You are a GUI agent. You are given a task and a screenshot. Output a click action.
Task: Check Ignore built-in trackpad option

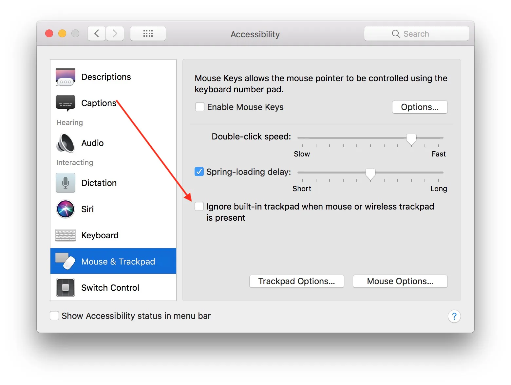point(199,206)
